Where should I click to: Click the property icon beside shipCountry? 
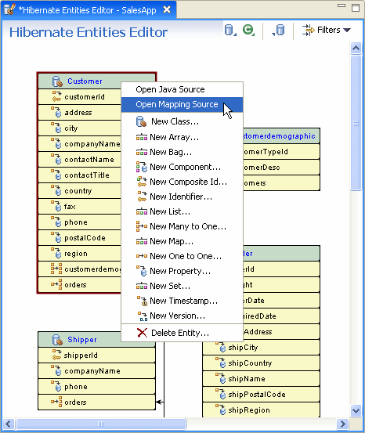pyautogui.click(x=221, y=363)
